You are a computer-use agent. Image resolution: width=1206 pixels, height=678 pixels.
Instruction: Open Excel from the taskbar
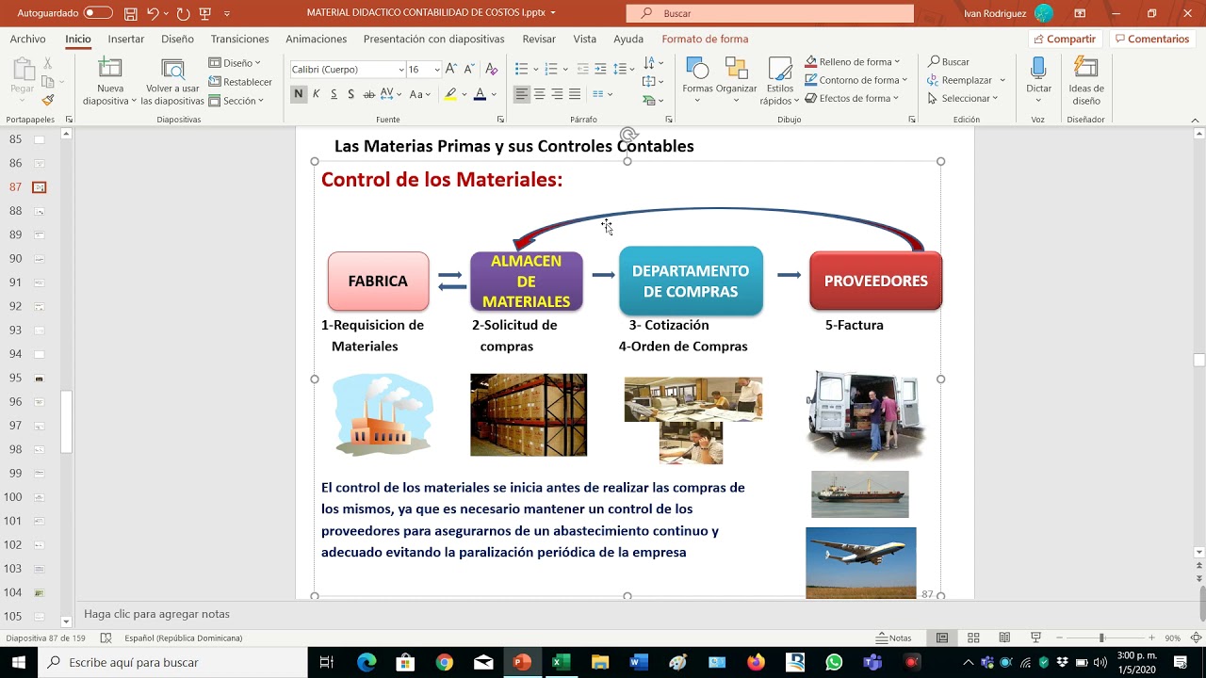[561, 662]
